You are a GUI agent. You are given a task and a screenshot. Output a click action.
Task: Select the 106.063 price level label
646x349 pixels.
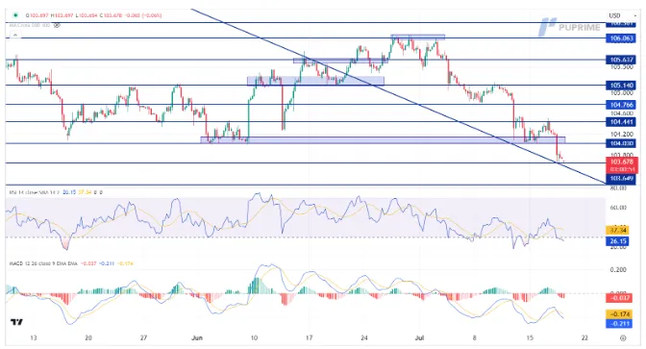click(x=621, y=38)
